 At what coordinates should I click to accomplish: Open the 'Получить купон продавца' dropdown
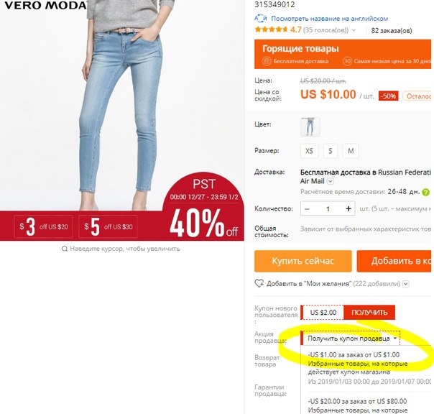pyautogui.click(x=351, y=339)
